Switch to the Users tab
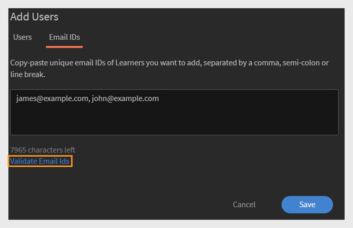This screenshot has height=228, width=353. pyautogui.click(x=22, y=37)
